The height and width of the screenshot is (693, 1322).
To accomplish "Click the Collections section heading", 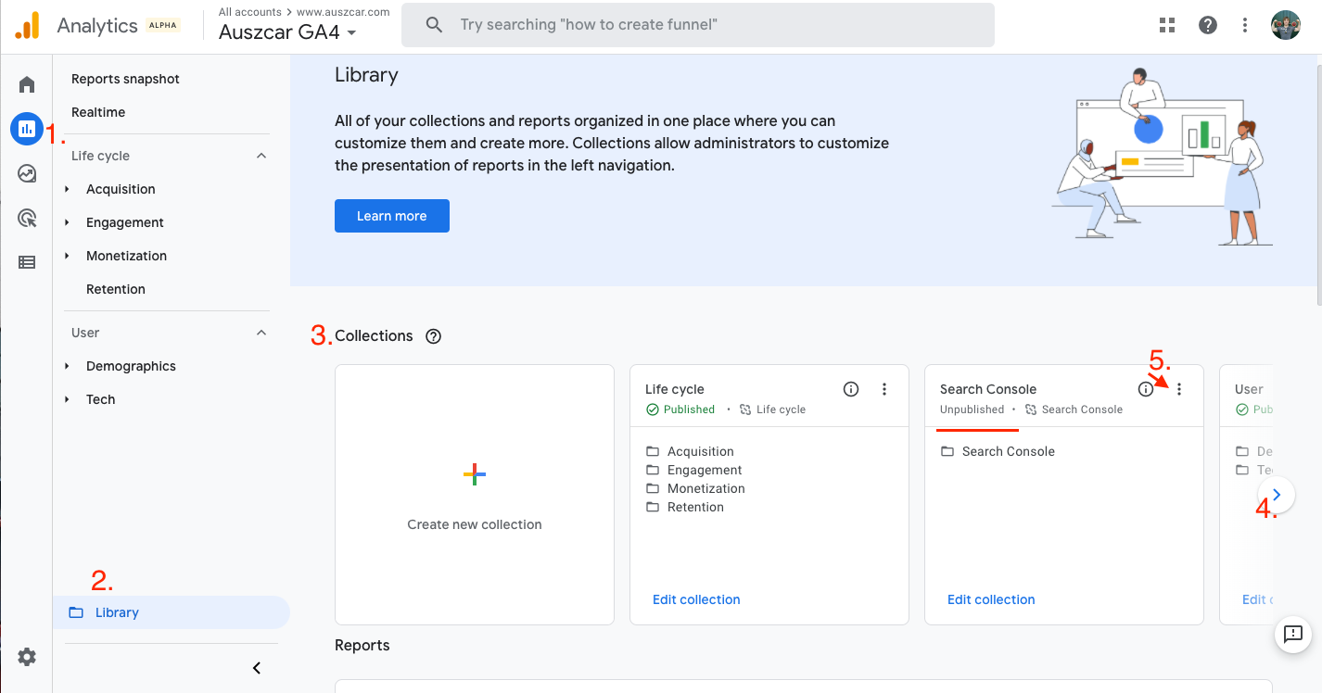I will (x=374, y=336).
